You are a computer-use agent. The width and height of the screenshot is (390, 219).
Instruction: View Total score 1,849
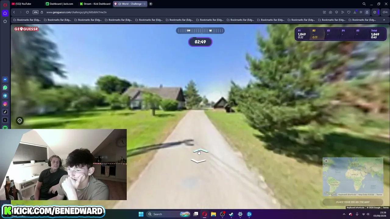click(375, 34)
